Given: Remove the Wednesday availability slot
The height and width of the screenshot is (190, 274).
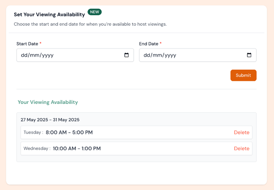Looking at the screenshot, I should pyautogui.click(x=241, y=148).
